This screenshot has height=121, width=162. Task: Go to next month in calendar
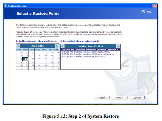coord(57,46)
